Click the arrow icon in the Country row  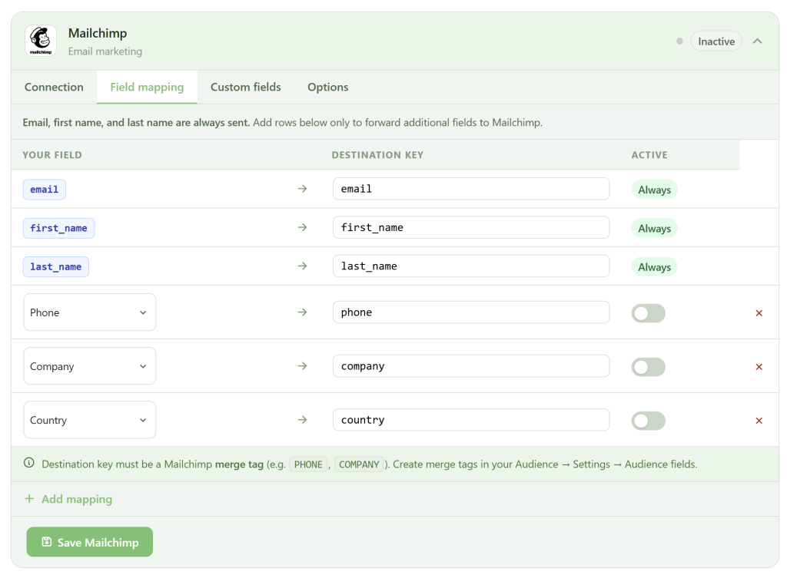(302, 420)
